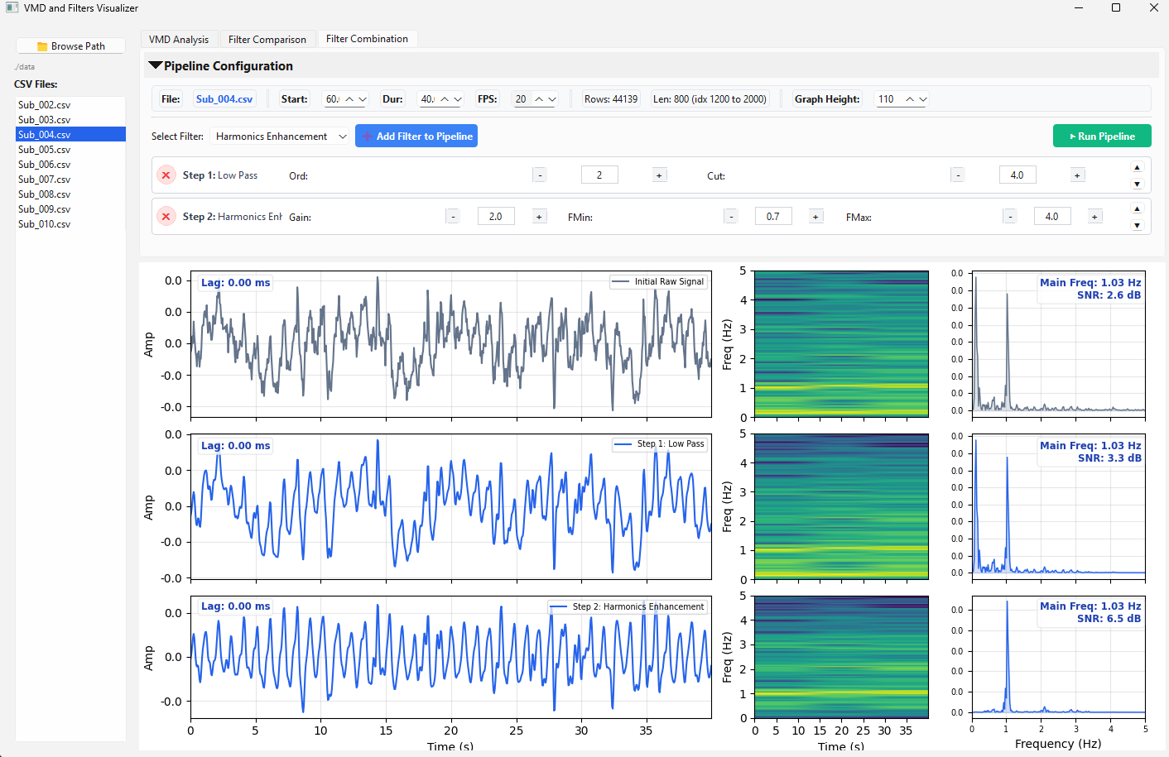Image resolution: width=1169 pixels, height=757 pixels.
Task: Click the Start time value field
Action: coord(332,99)
